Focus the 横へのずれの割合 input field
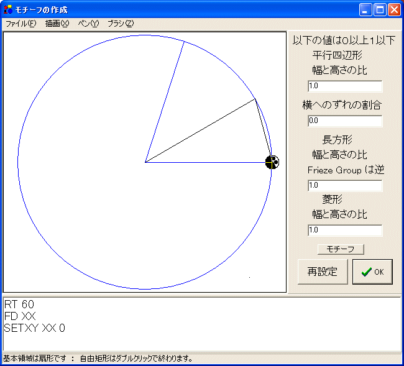Viewport: 404px width, 366px height. point(345,121)
